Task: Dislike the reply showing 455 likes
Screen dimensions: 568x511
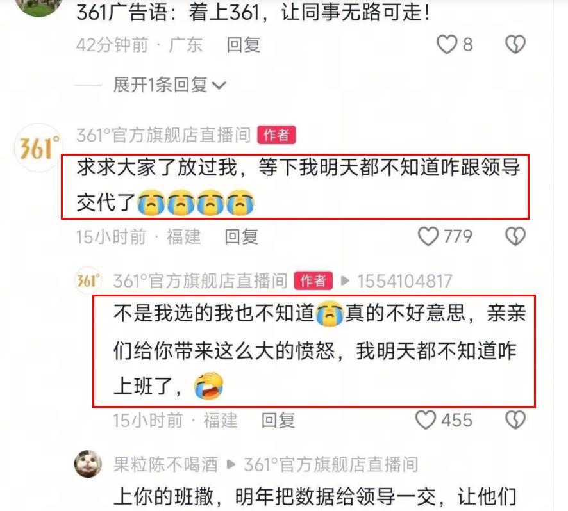Action: [x=515, y=420]
